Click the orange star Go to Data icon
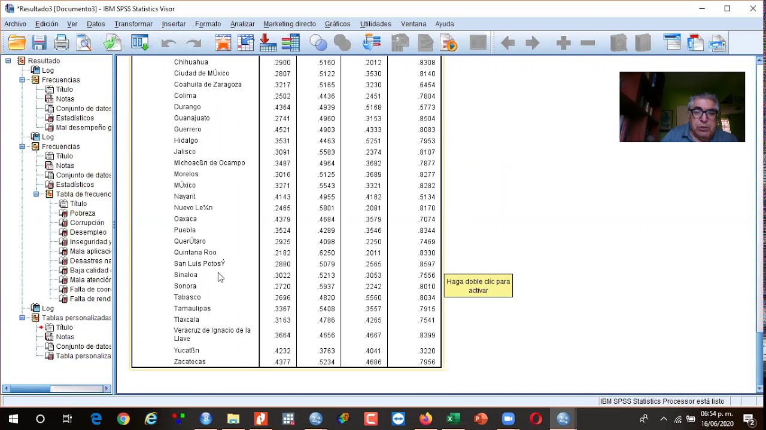766x430 pixels. tap(223, 43)
